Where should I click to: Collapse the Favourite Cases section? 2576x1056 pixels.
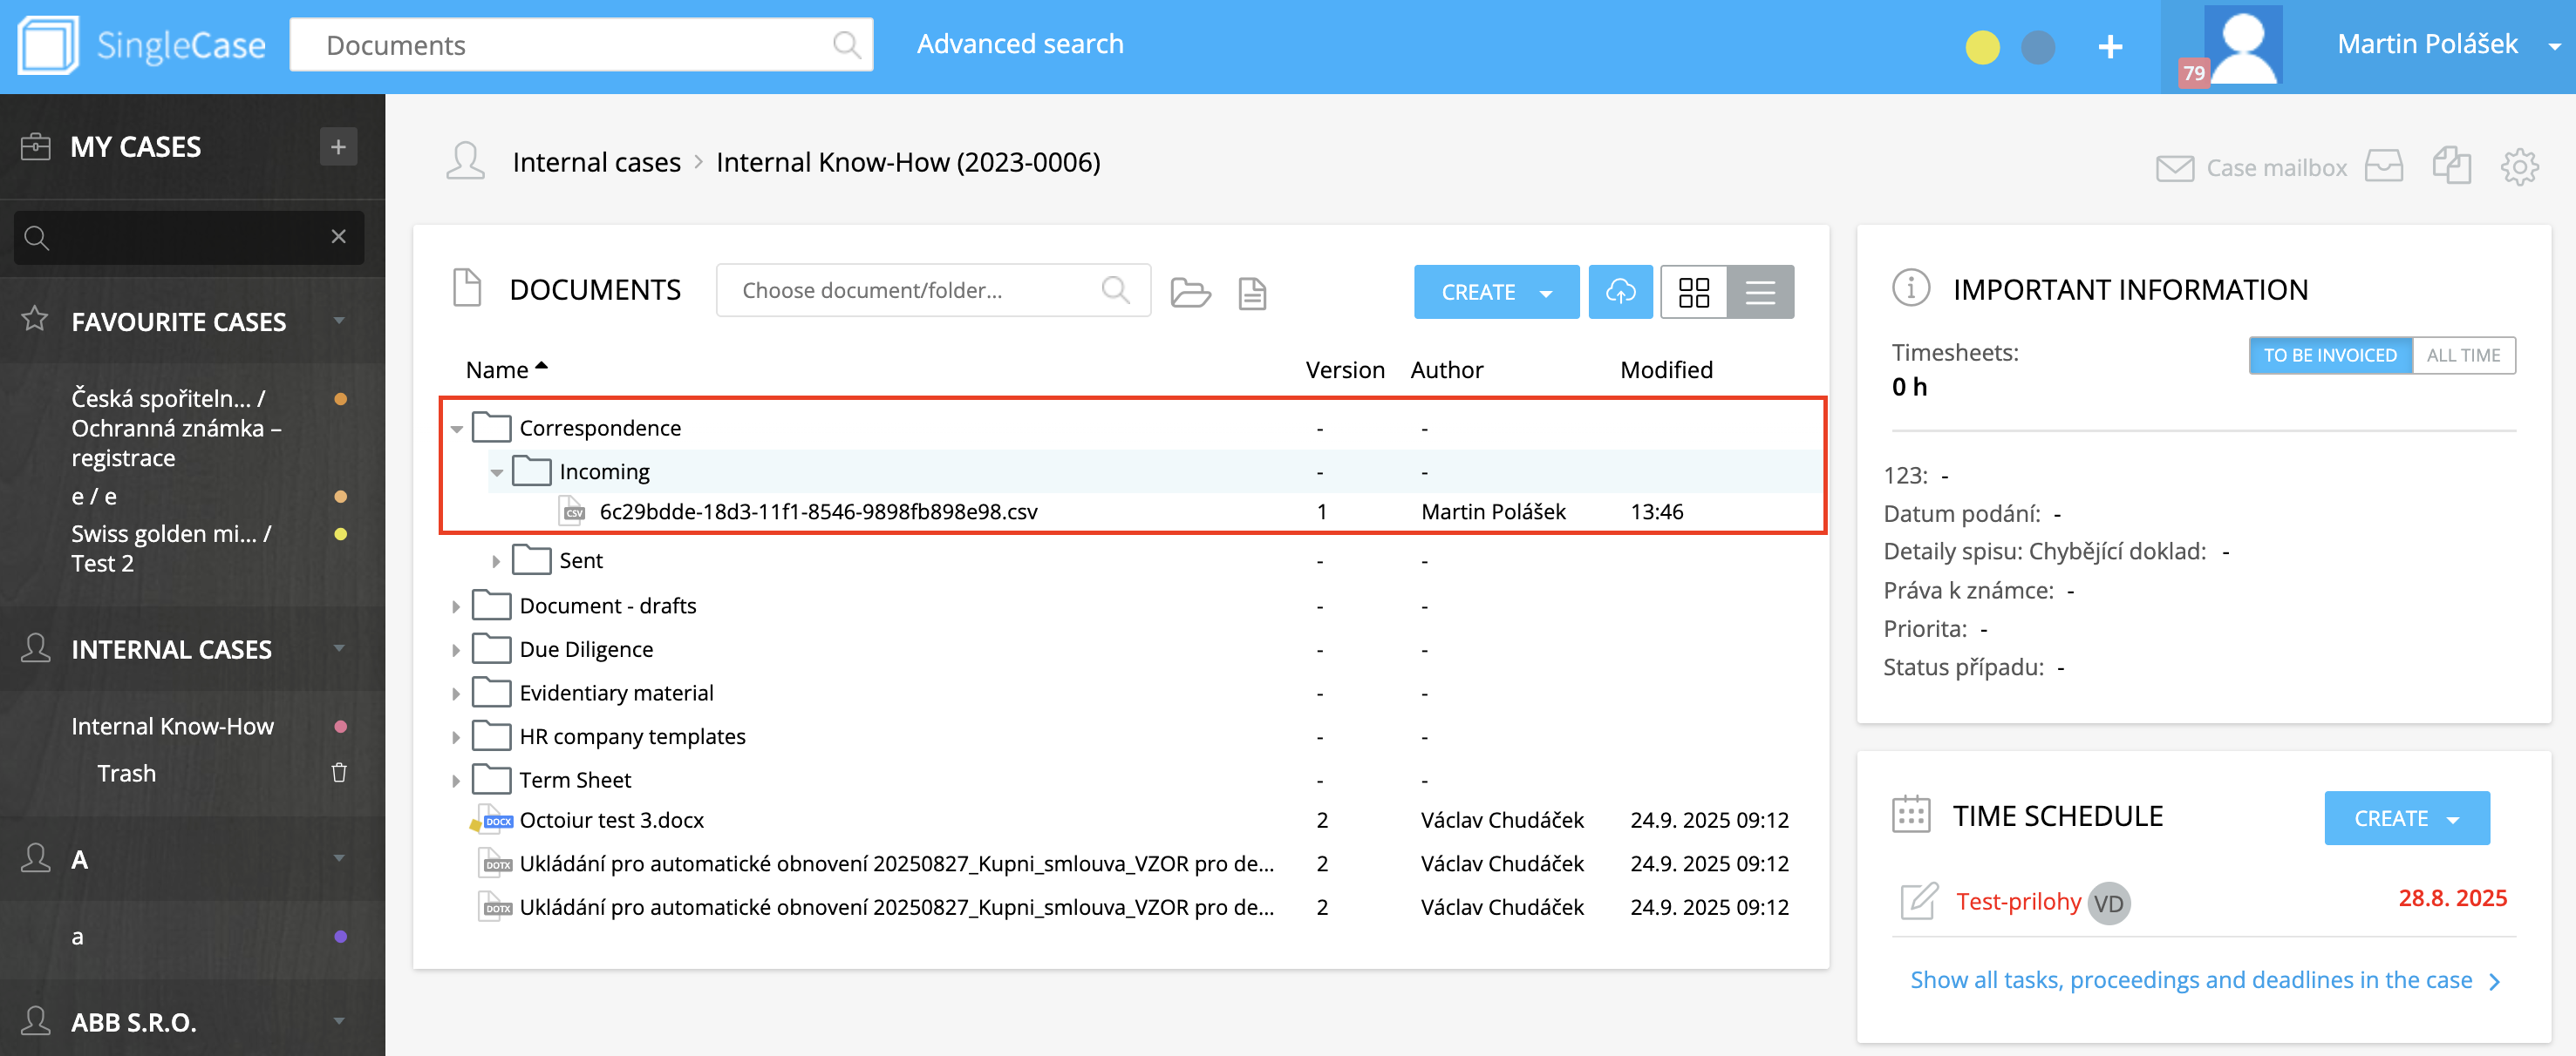[x=339, y=321]
